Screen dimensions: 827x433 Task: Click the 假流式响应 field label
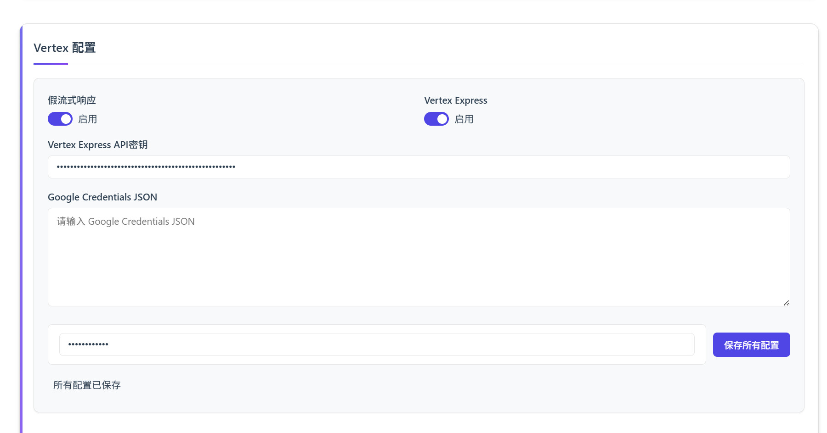[x=72, y=100]
